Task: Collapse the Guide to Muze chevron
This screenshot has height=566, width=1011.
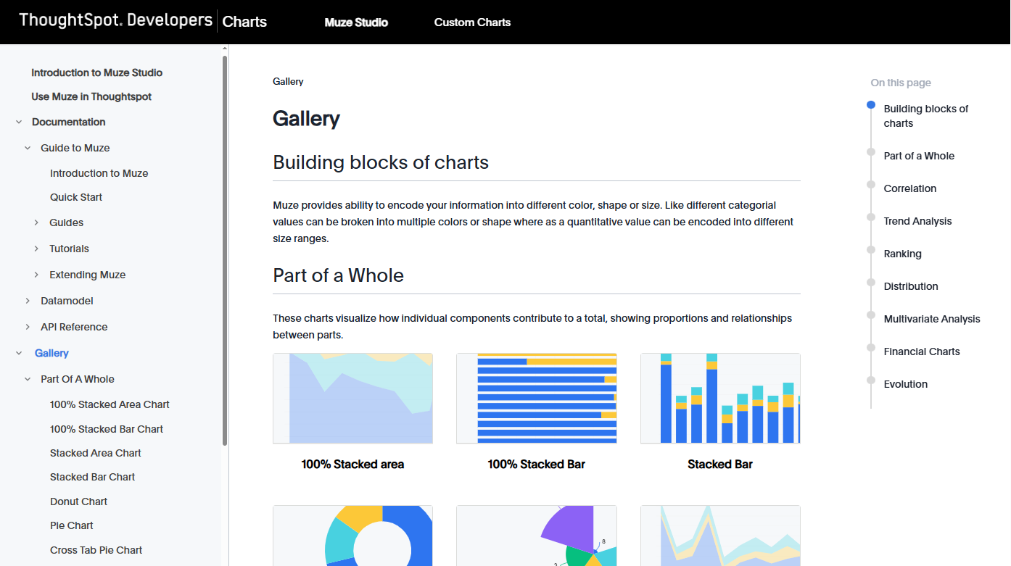Action: pos(28,148)
